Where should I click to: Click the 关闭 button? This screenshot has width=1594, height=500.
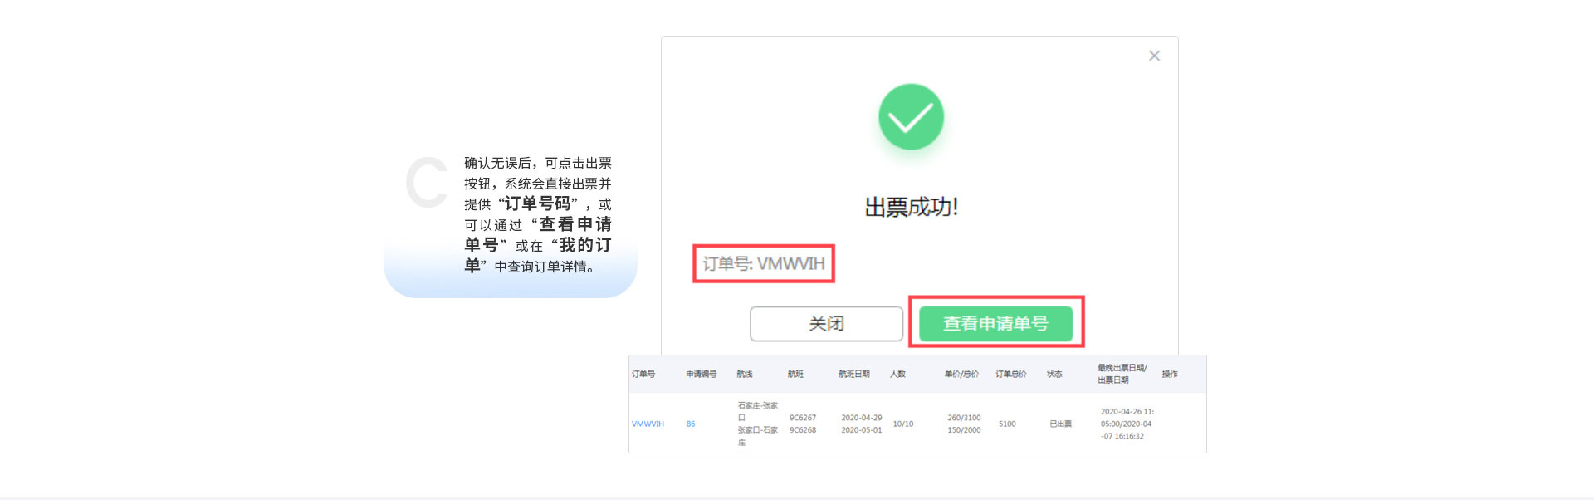point(826,324)
